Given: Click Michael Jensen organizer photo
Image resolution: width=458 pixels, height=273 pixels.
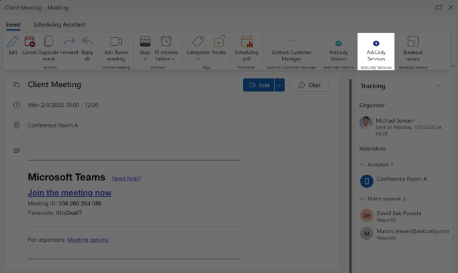Looking at the screenshot, I should (x=366, y=123).
